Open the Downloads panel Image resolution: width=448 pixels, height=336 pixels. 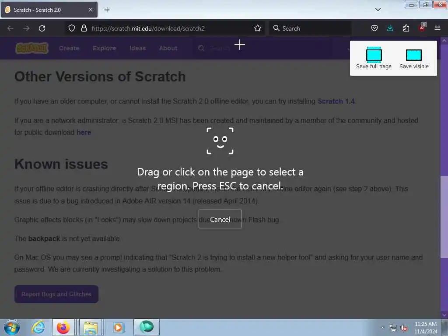[x=390, y=28]
